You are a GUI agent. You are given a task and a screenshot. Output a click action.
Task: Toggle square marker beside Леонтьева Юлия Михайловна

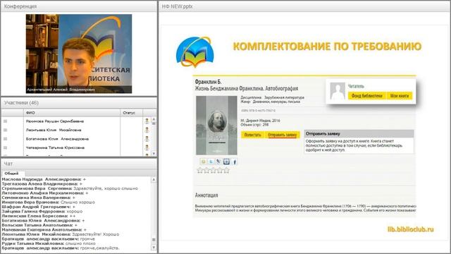tap(5, 130)
